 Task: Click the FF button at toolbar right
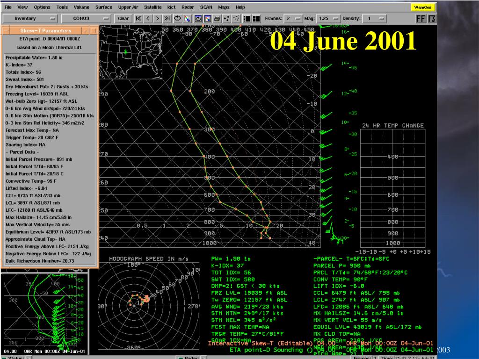tap(421, 19)
